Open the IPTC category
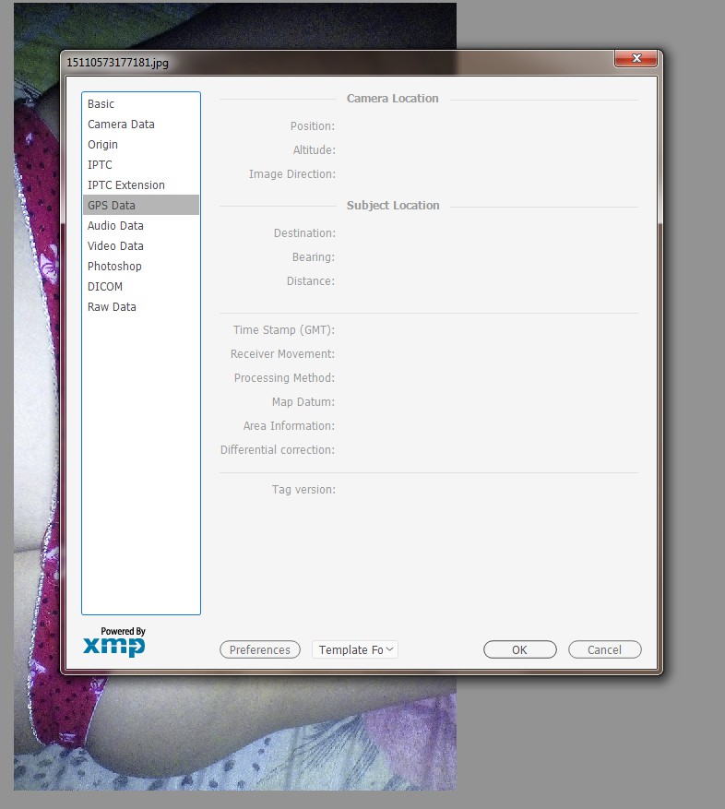Viewport: 725px width, 809px height. point(141,164)
